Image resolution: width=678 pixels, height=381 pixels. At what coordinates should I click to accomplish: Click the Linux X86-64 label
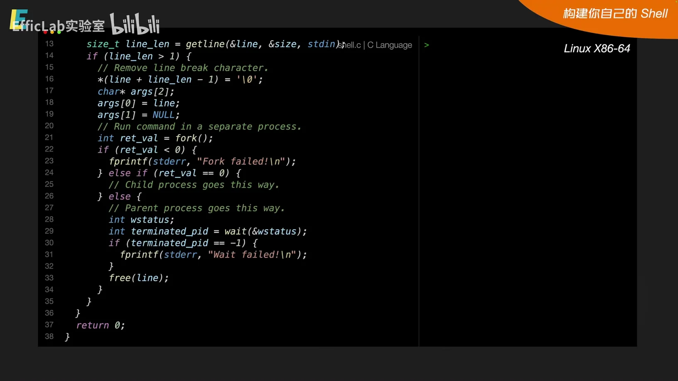coord(597,49)
